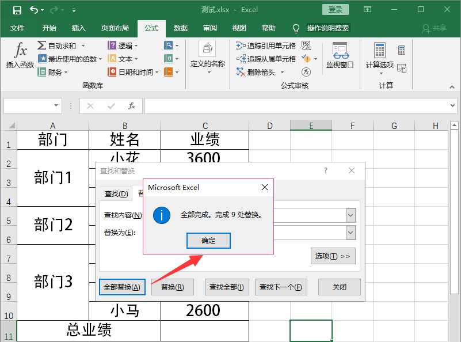
Task: Click the Save icon in title bar
Action: click(x=17, y=10)
